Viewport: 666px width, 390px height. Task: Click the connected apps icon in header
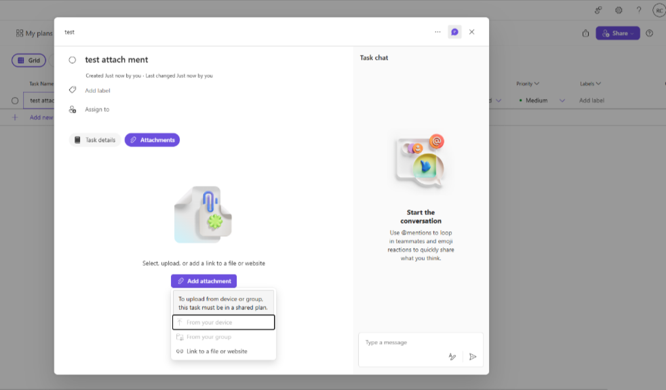click(598, 10)
